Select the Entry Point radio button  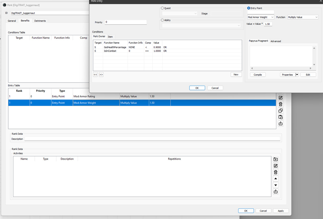[x=249, y=8]
